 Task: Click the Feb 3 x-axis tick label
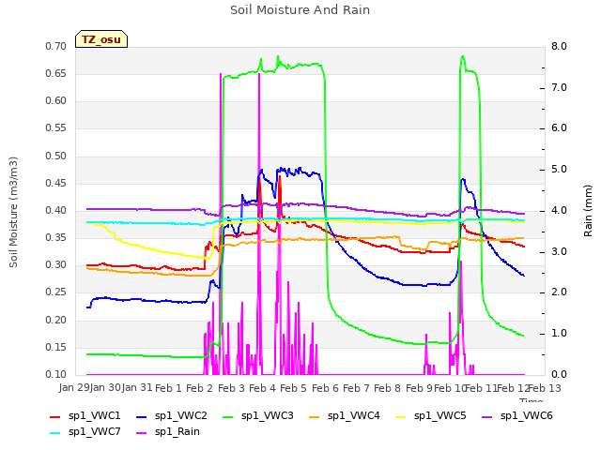[231, 388]
